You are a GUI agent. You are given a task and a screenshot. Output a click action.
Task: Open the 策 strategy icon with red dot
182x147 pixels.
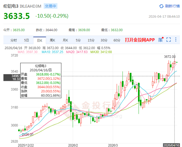(x=161, y=39)
